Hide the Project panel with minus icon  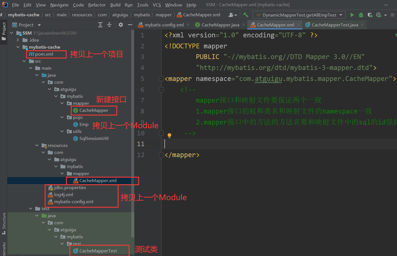(x=130, y=25)
